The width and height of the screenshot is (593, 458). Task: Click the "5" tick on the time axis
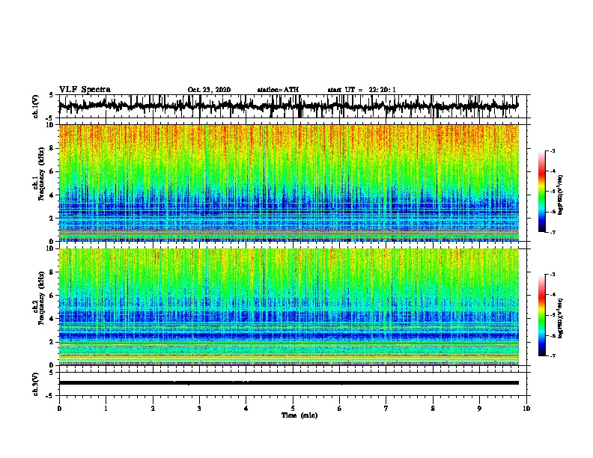(x=293, y=409)
